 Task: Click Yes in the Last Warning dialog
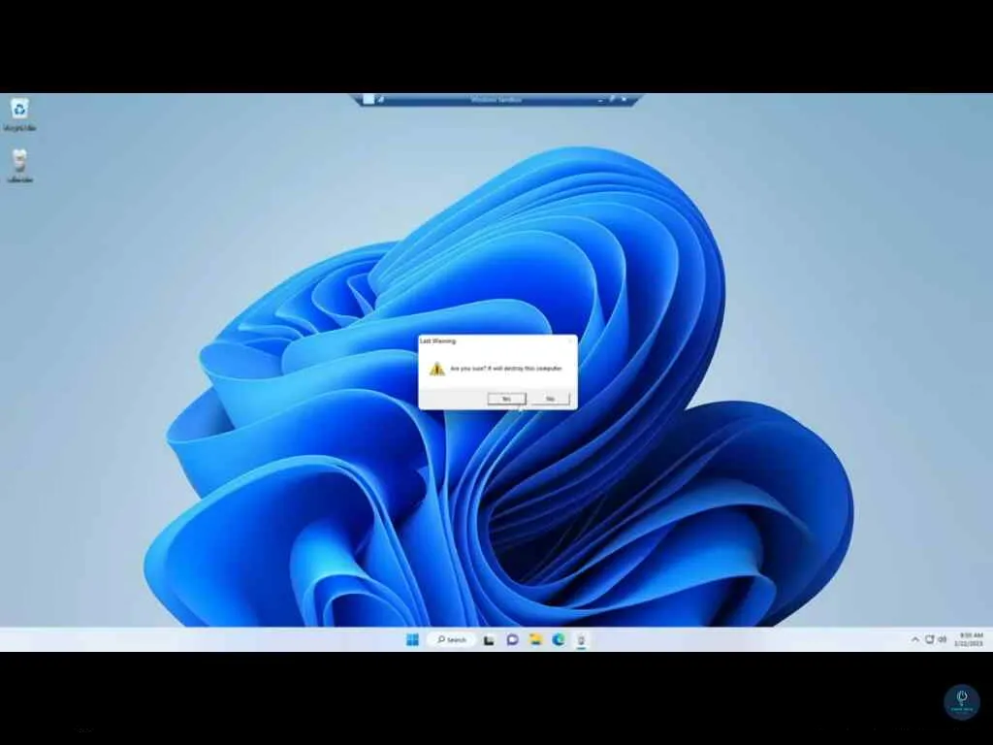[x=506, y=399]
